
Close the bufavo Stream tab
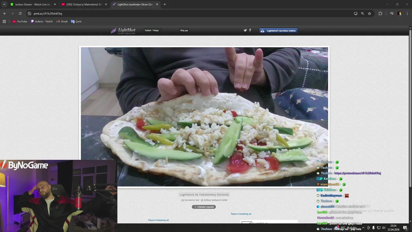[x=55, y=5]
